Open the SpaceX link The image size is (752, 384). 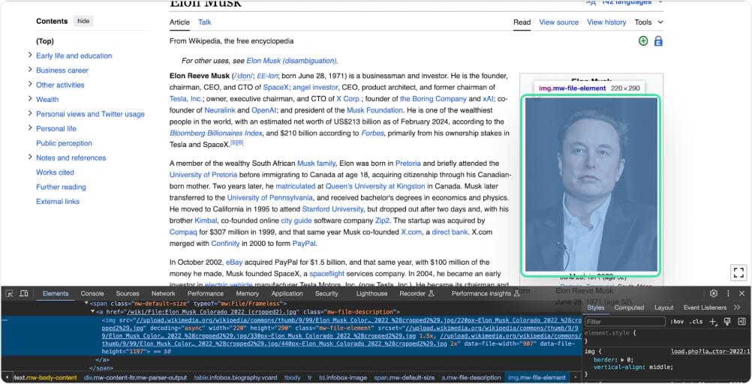275,87
